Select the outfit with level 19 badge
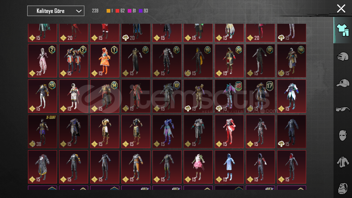 tap(198, 61)
